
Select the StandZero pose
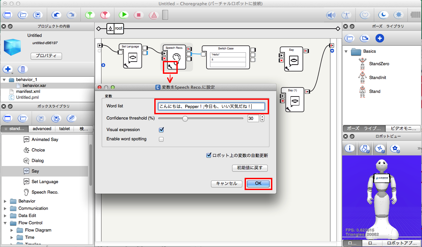pyautogui.click(x=379, y=64)
